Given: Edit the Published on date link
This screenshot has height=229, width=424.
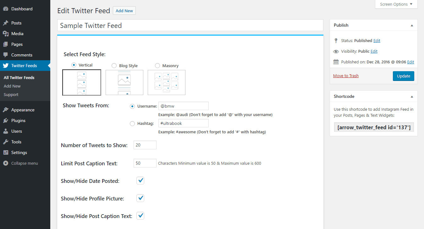Looking at the screenshot, I should [x=410, y=62].
